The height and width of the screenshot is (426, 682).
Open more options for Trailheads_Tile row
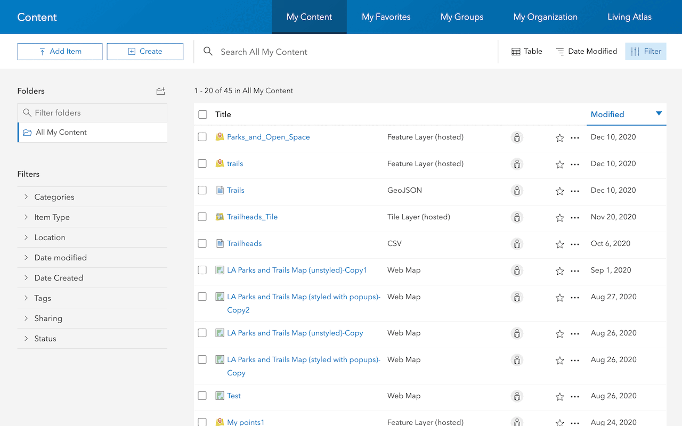[574, 218]
